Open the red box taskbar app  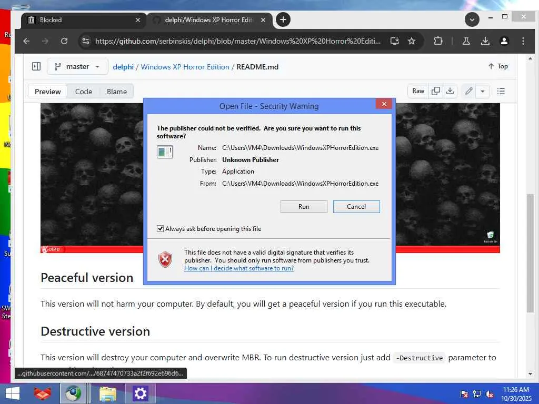[x=42, y=393]
